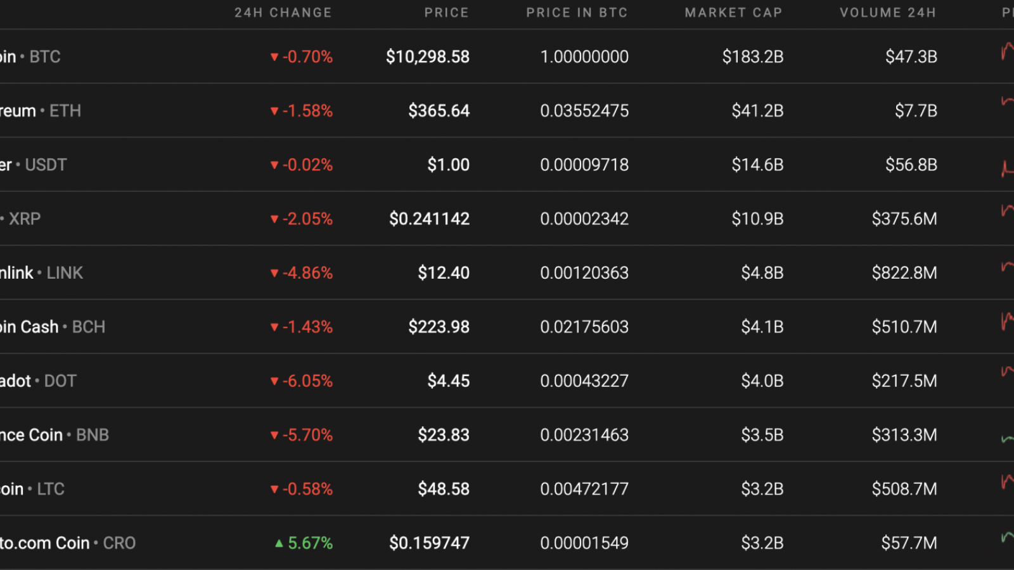Sort by the MARKET CAP column header
Image resolution: width=1014 pixels, height=570 pixels.
pyautogui.click(x=734, y=13)
